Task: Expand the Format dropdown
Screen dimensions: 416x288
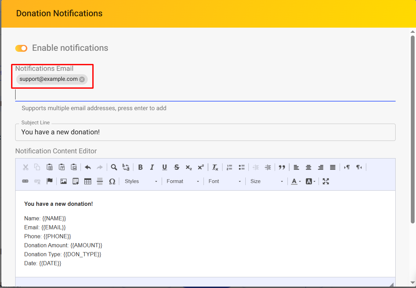Action: tap(183, 181)
